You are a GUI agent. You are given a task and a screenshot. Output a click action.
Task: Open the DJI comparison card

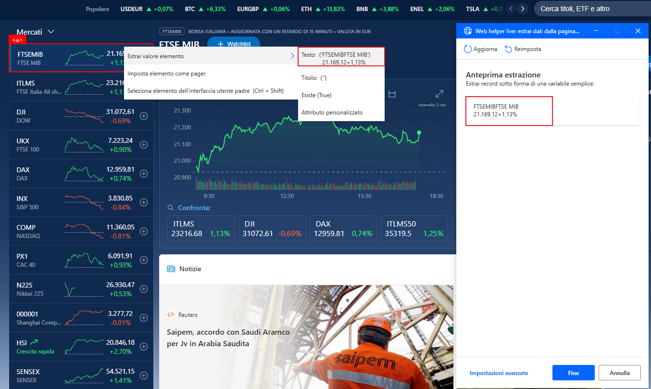(x=272, y=228)
